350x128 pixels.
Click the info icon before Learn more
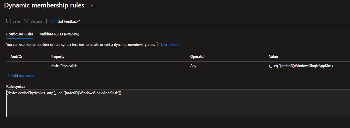coord(157,44)
